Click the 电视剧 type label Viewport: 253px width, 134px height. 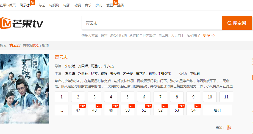194,74
